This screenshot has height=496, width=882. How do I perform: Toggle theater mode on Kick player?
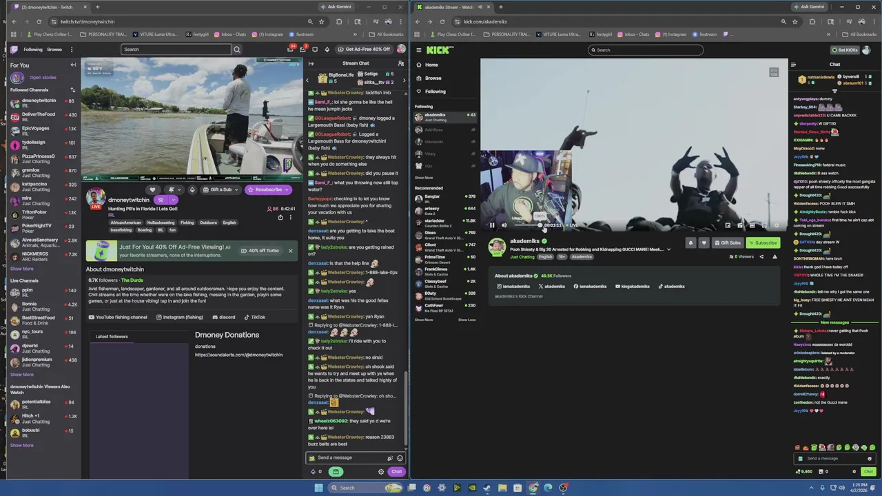[x=752, y=225]
